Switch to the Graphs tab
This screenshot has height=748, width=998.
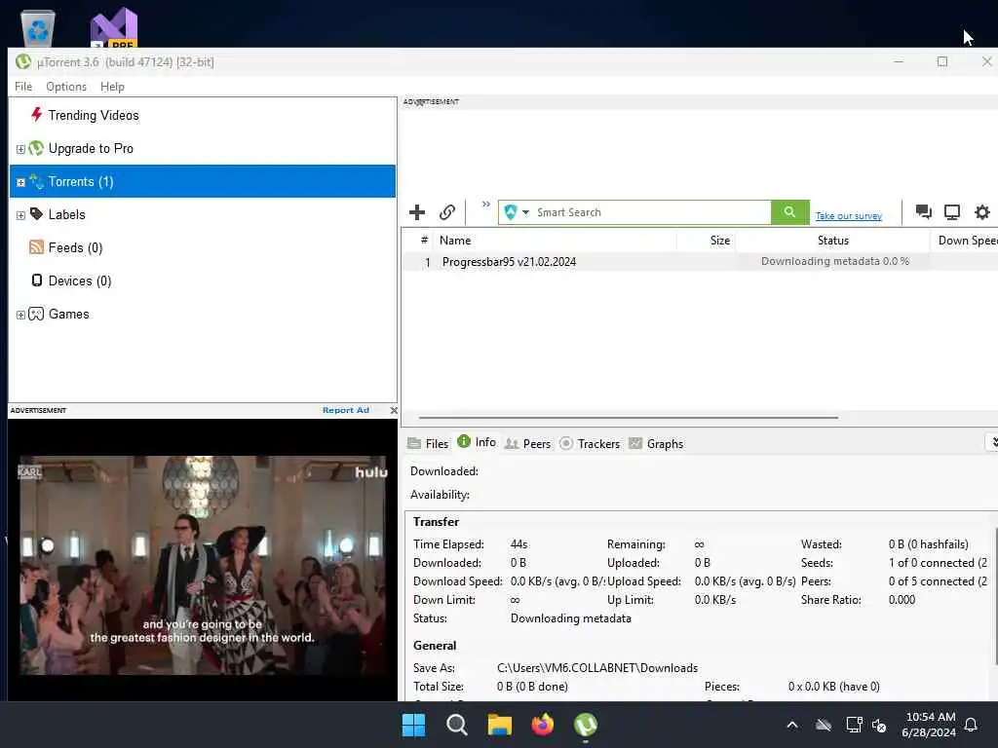pos(656,443)
